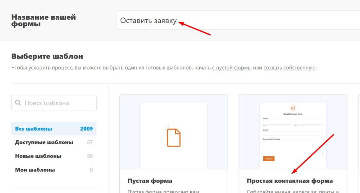Open the 'создать собственную' link

[x=289, y=68]
